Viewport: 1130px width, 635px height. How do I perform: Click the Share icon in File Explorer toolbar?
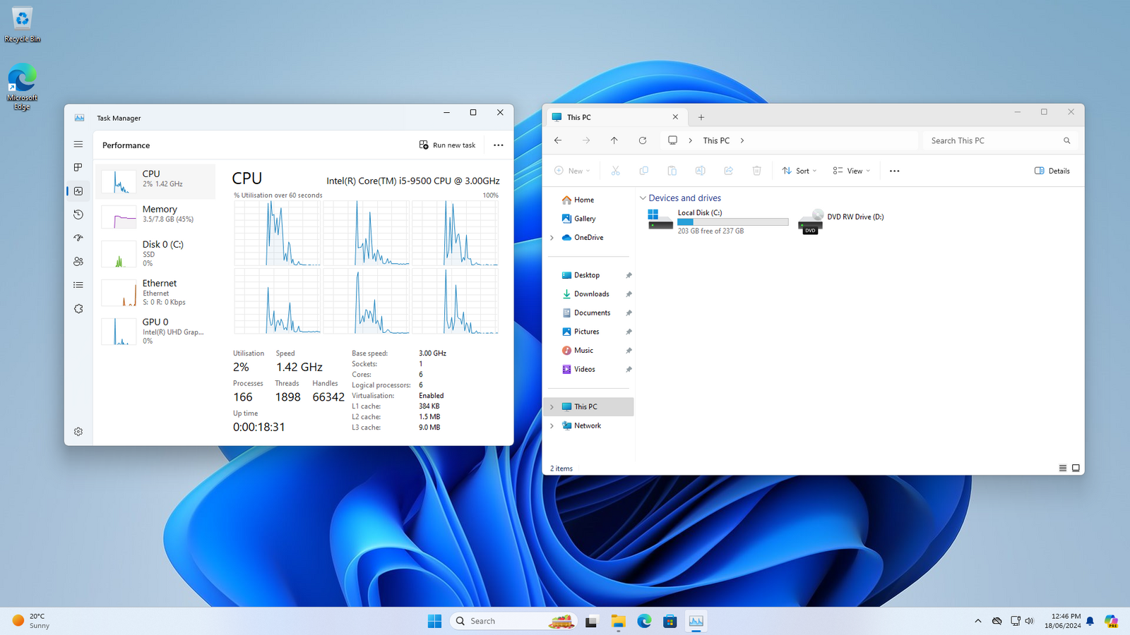[x=729, y=171]
